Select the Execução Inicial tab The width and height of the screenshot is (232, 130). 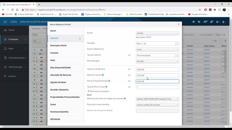66,45
